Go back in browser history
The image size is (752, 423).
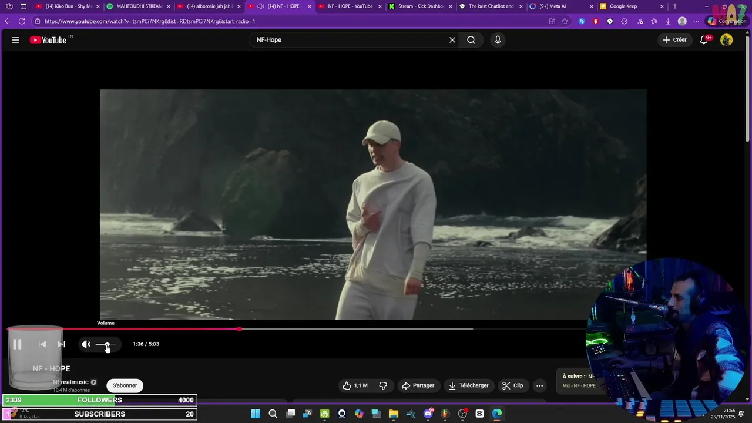pyautogui.click(x=8, y=21)
